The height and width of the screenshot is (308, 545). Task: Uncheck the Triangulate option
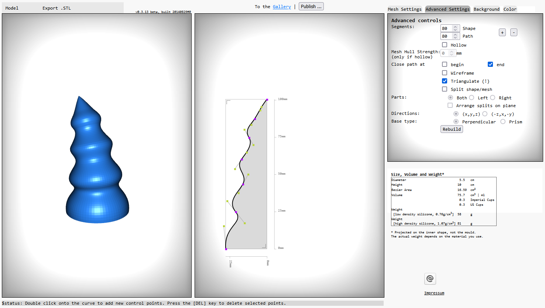[445, 81]
